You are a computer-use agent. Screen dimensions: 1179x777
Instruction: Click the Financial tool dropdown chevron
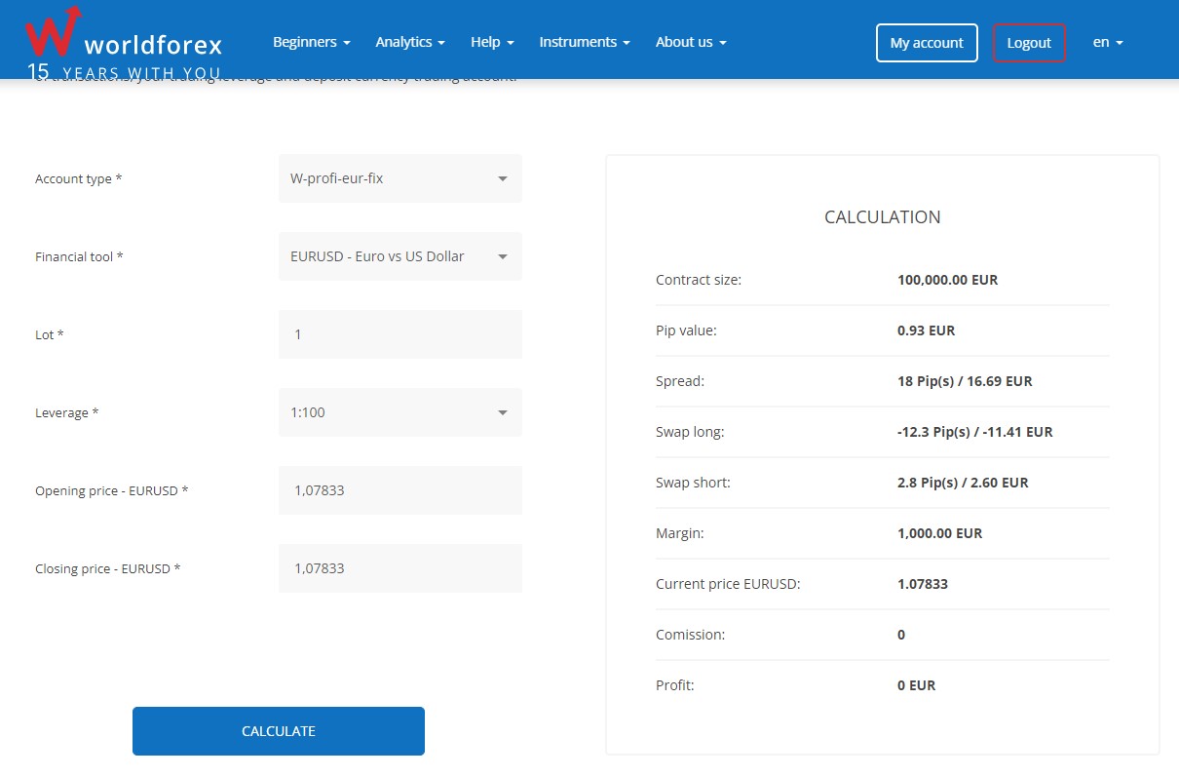point(503,256)
